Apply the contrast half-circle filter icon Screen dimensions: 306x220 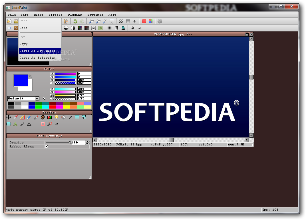pos(73,28)
